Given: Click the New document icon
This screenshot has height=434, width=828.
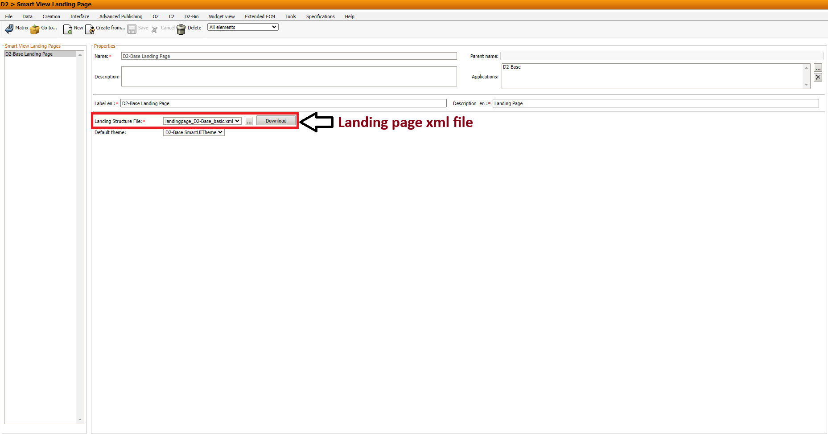Looking at the screenshot, I should 68,29.
